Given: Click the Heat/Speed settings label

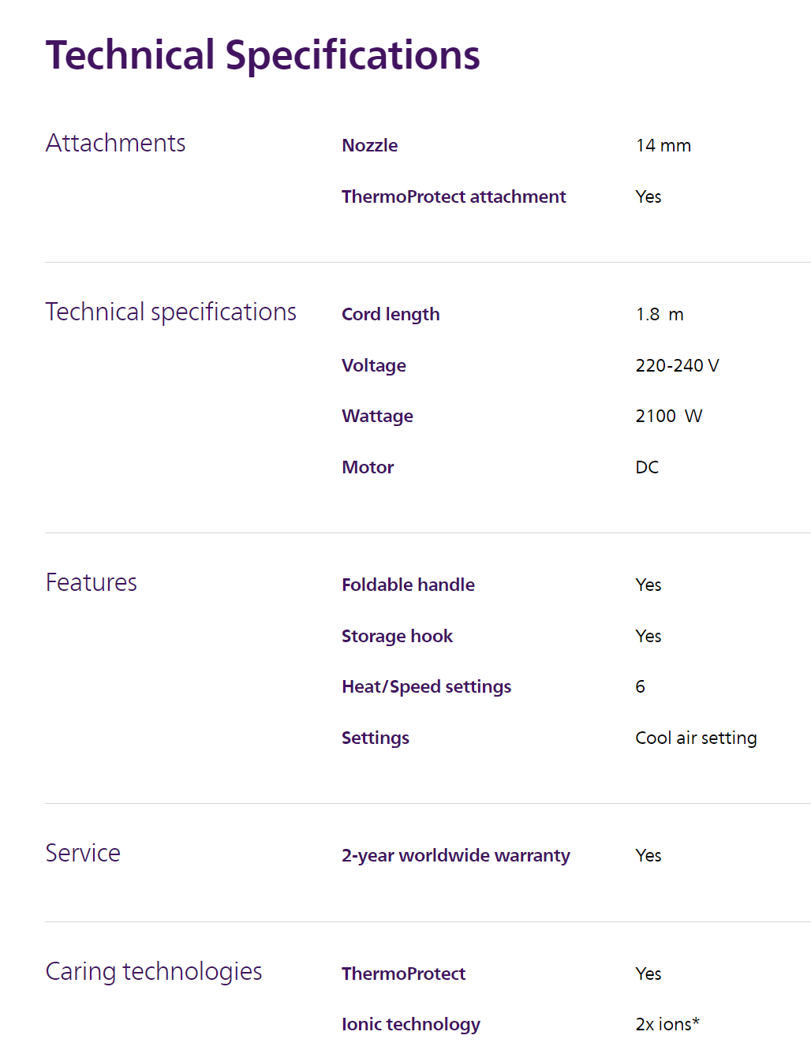Looking at the screenshot, I should [426, 686].
